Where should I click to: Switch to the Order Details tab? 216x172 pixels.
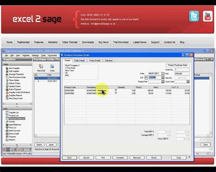(79, 61)
